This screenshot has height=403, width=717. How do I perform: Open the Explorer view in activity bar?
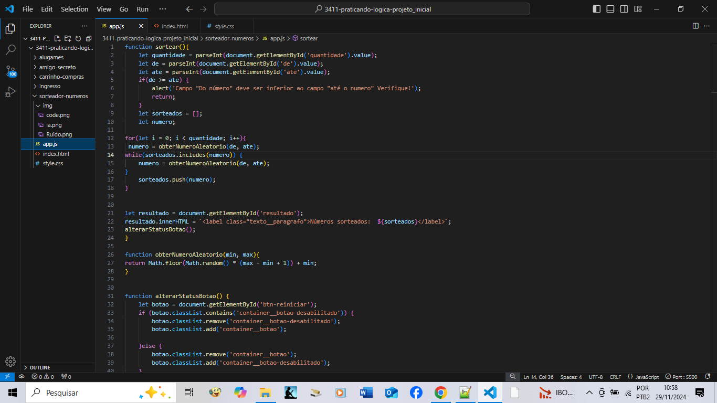tap(10, 28)
